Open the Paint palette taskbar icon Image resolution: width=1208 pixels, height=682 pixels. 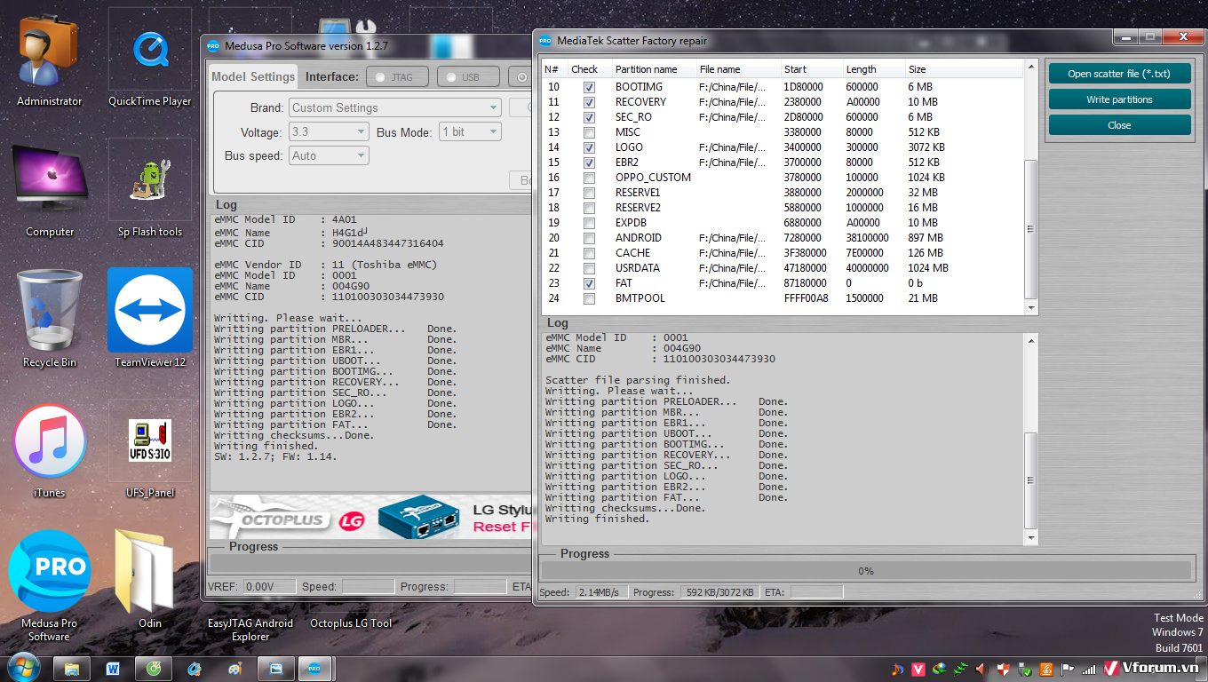pyautogui.click(x=234, y=669)
